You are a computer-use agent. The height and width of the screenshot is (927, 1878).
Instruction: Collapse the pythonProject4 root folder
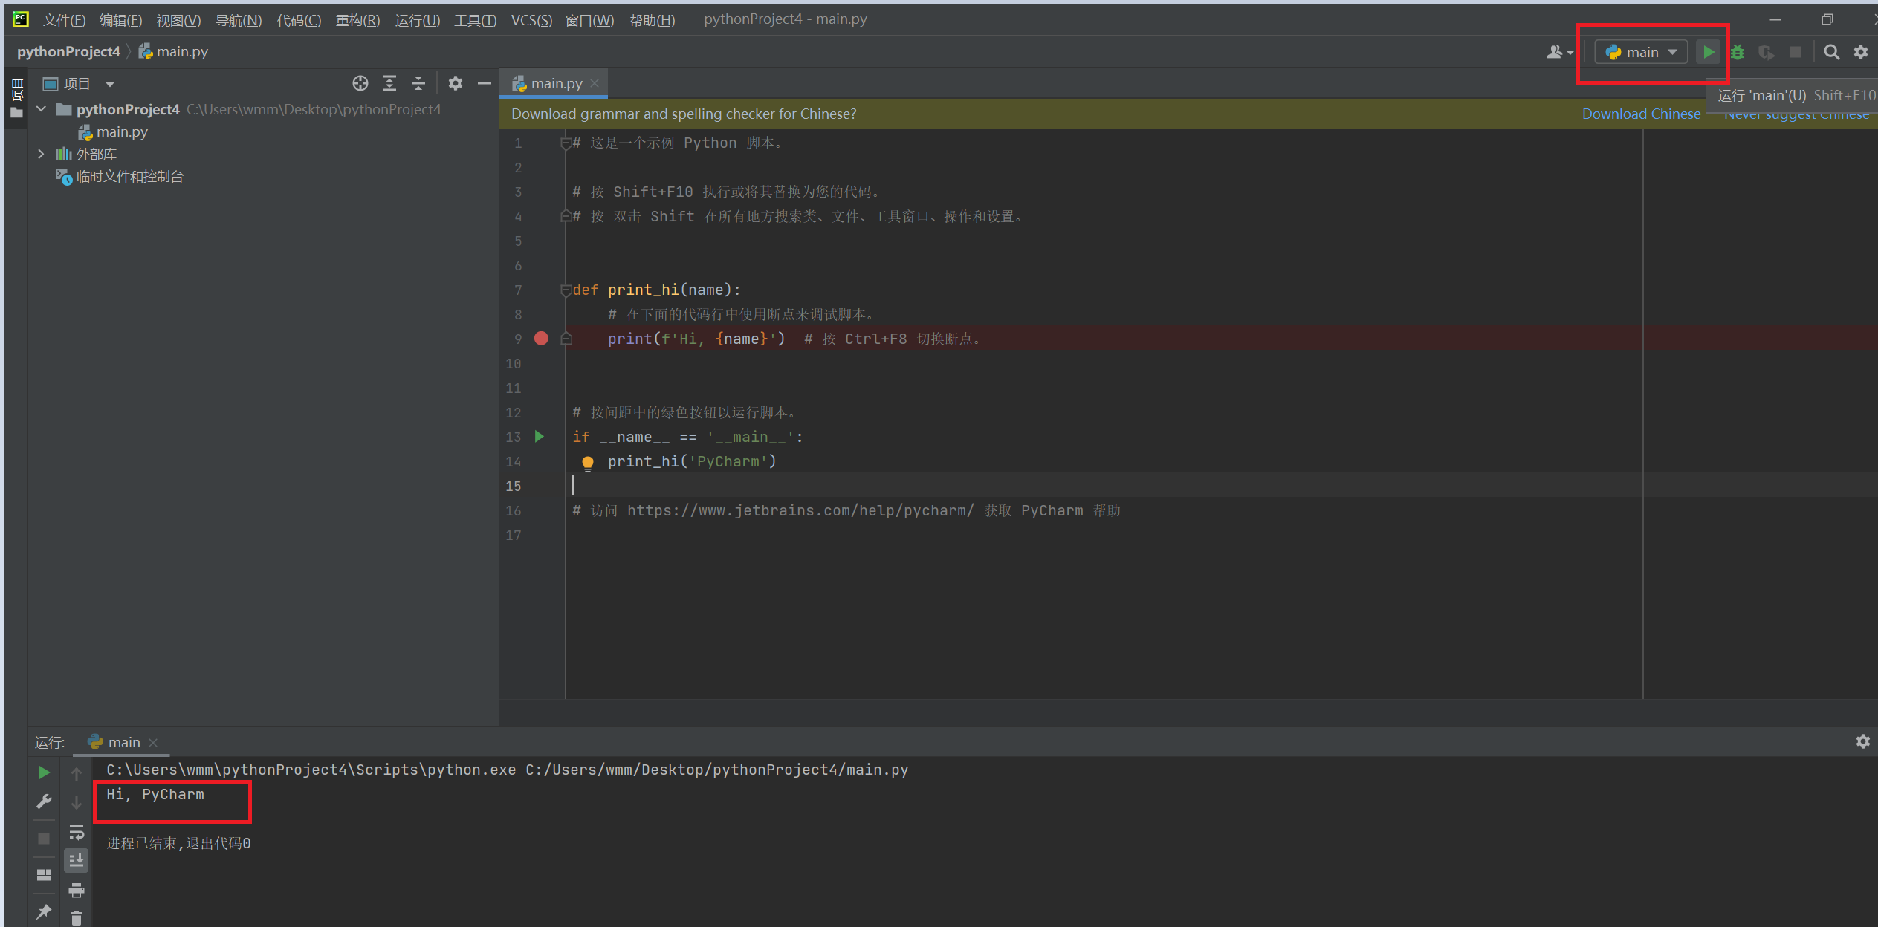click(x=42, y=109)
